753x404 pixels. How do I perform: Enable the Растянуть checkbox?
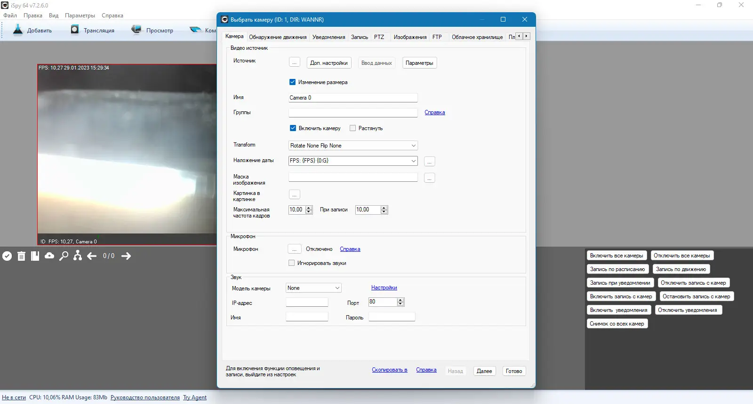(x=352, y=128)
